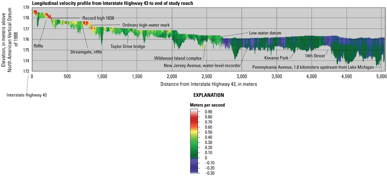The height and width of the screenshot is (176, 387).
Task: Click the 179 elevation axis tick label
Action: (x=26, y=7)
